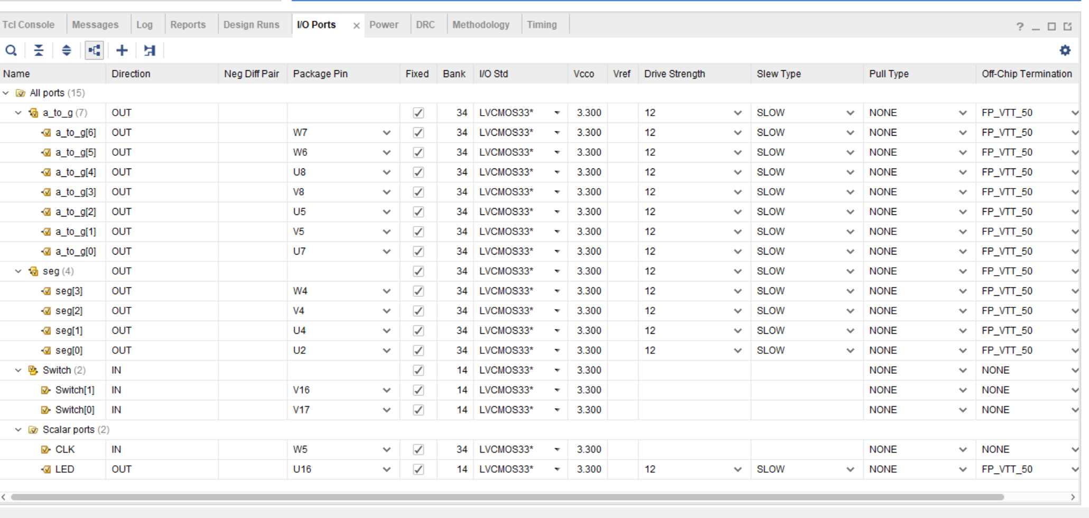The width and height of the screenshot is (1089, 518).
Task: Toggle Fixed checkbox for the LED port
Action: (x=418, y=469)
